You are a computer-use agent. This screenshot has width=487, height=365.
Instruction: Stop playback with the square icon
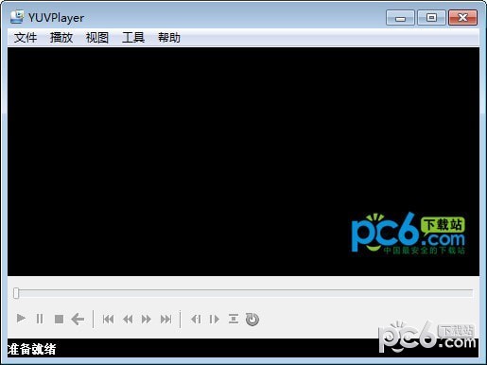(59, 319)
